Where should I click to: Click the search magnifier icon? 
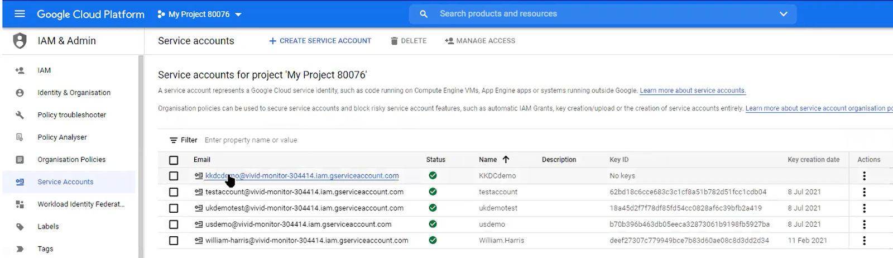[424, 14]
